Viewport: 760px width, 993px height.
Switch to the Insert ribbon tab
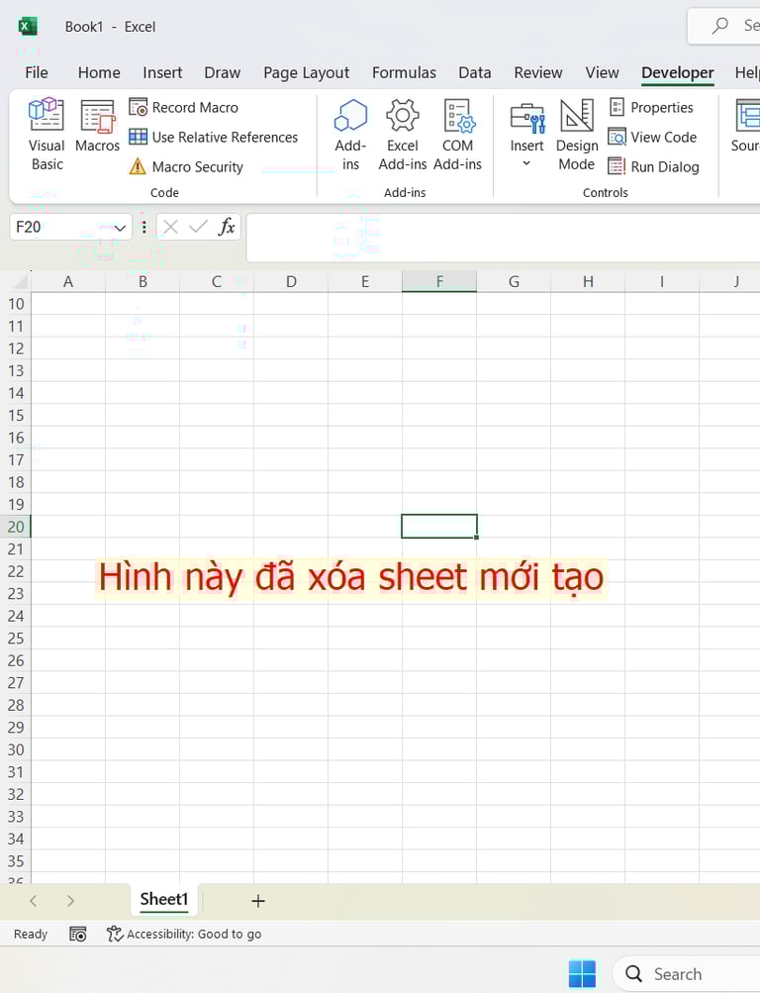coord(162,73)
